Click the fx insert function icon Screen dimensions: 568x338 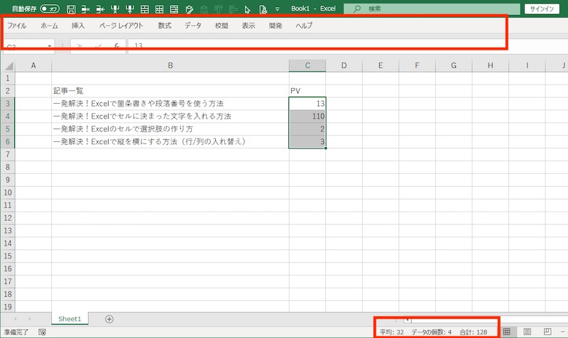[x=116, y=46]
